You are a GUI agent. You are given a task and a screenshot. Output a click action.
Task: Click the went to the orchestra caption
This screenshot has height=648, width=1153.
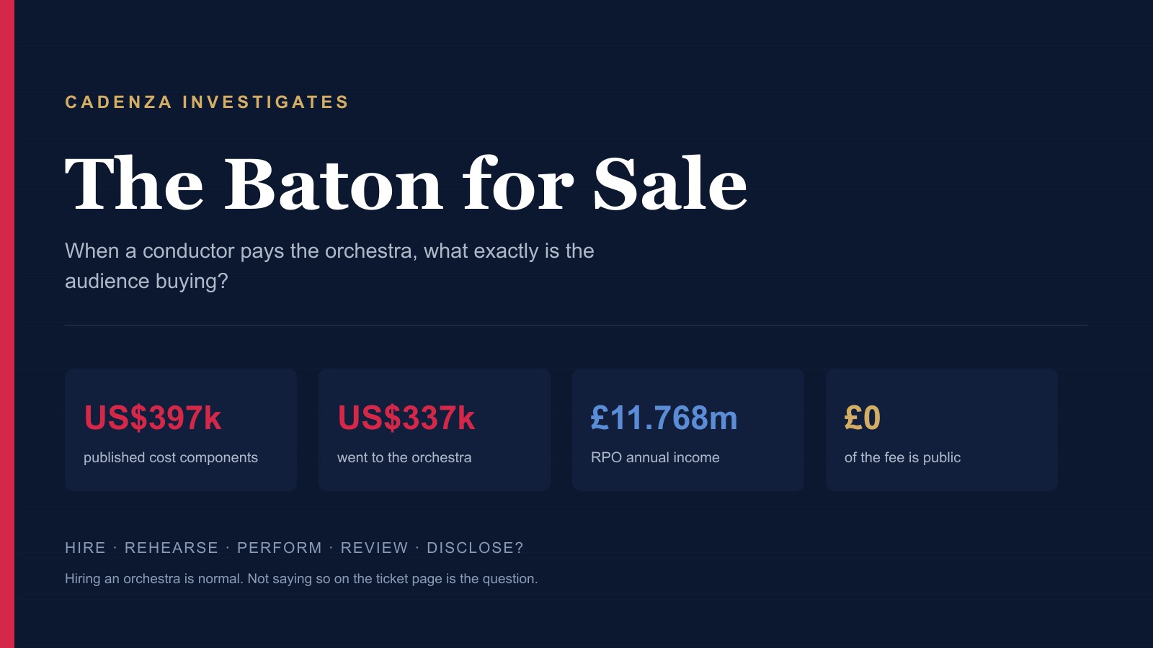point(404,457)
